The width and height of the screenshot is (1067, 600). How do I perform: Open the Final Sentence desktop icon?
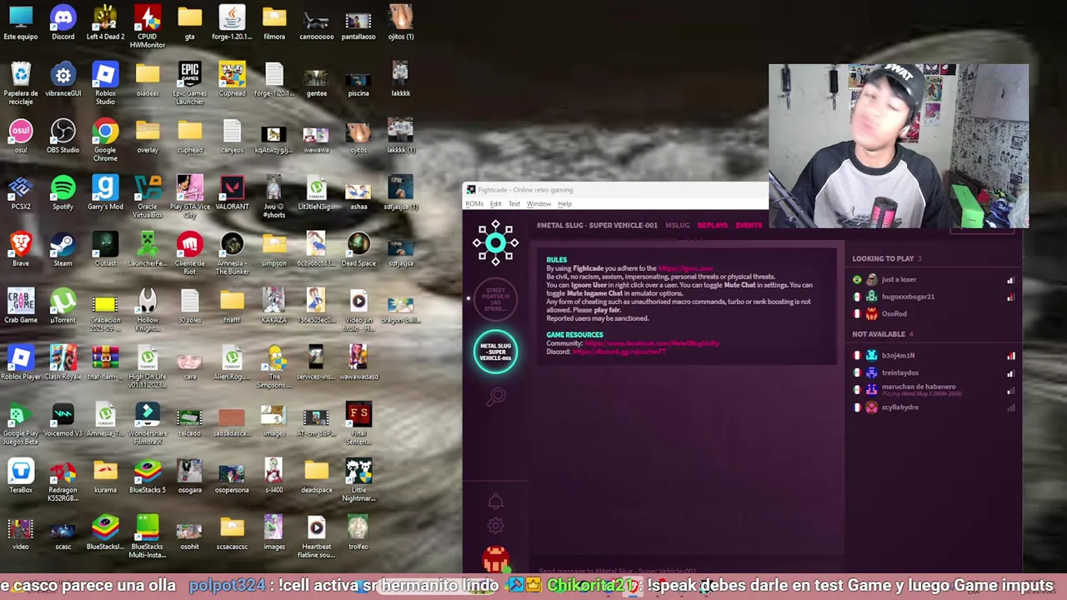(x=358, y=423)
